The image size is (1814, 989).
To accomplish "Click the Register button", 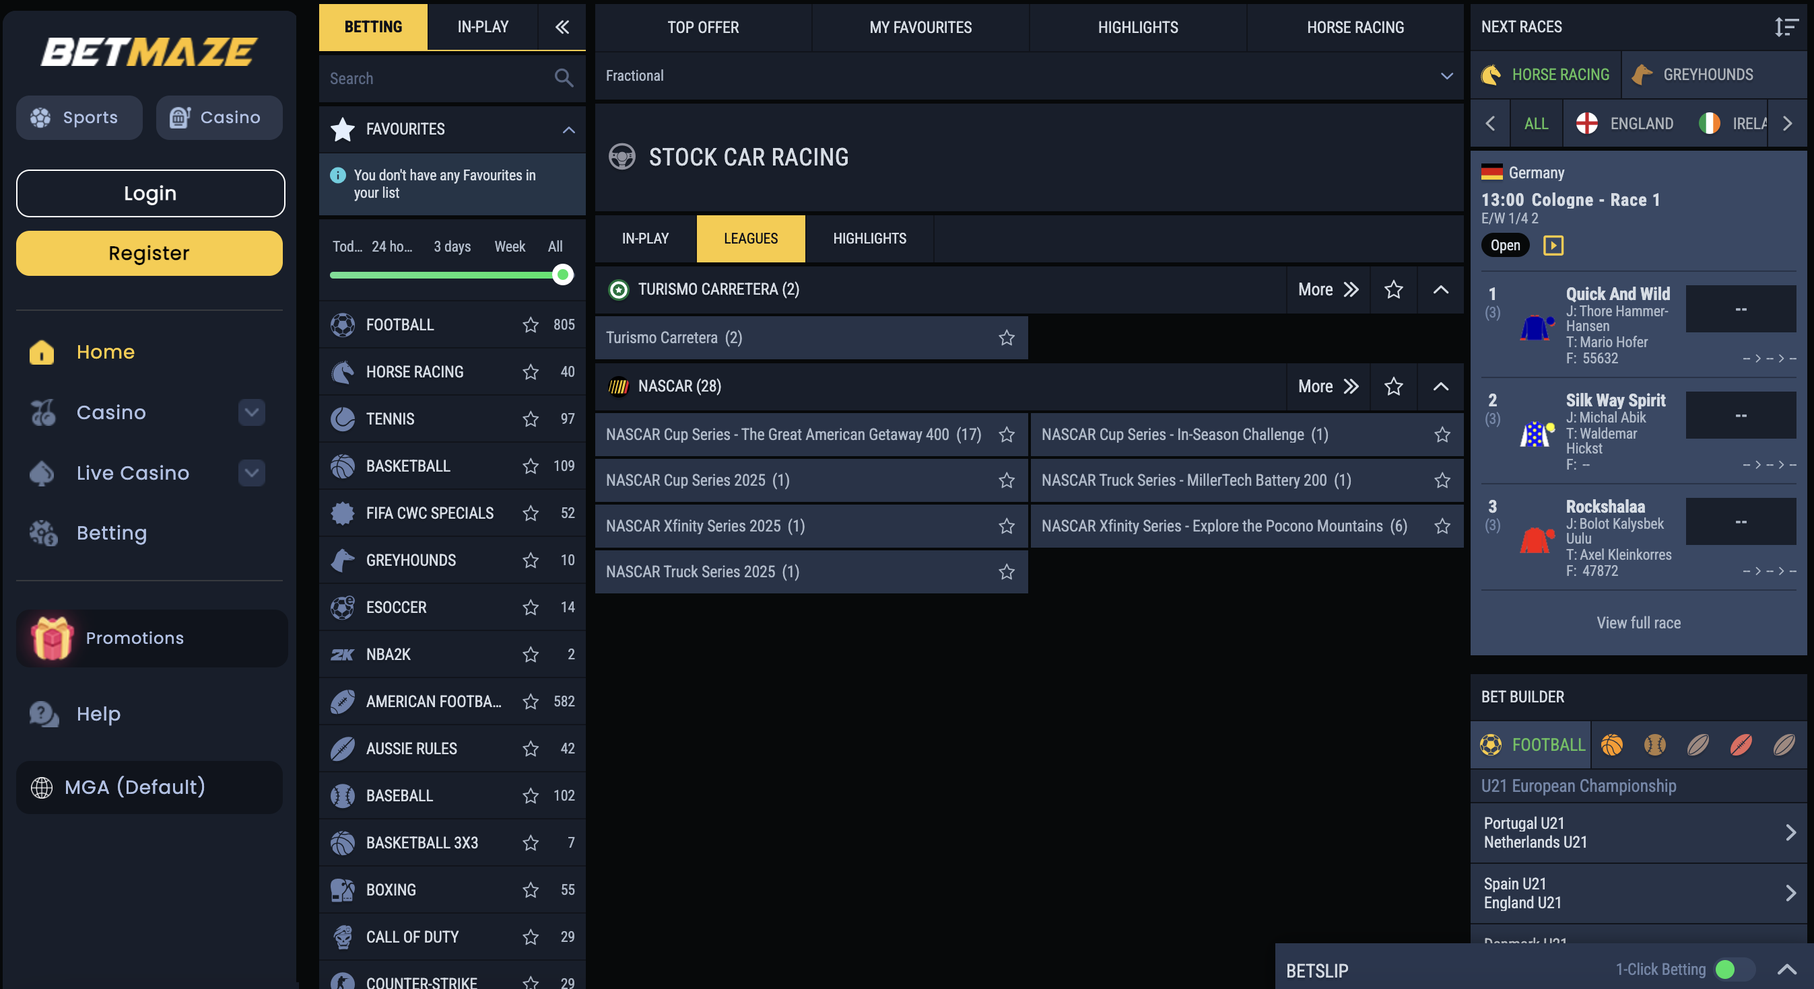I will tap(149, 252).
